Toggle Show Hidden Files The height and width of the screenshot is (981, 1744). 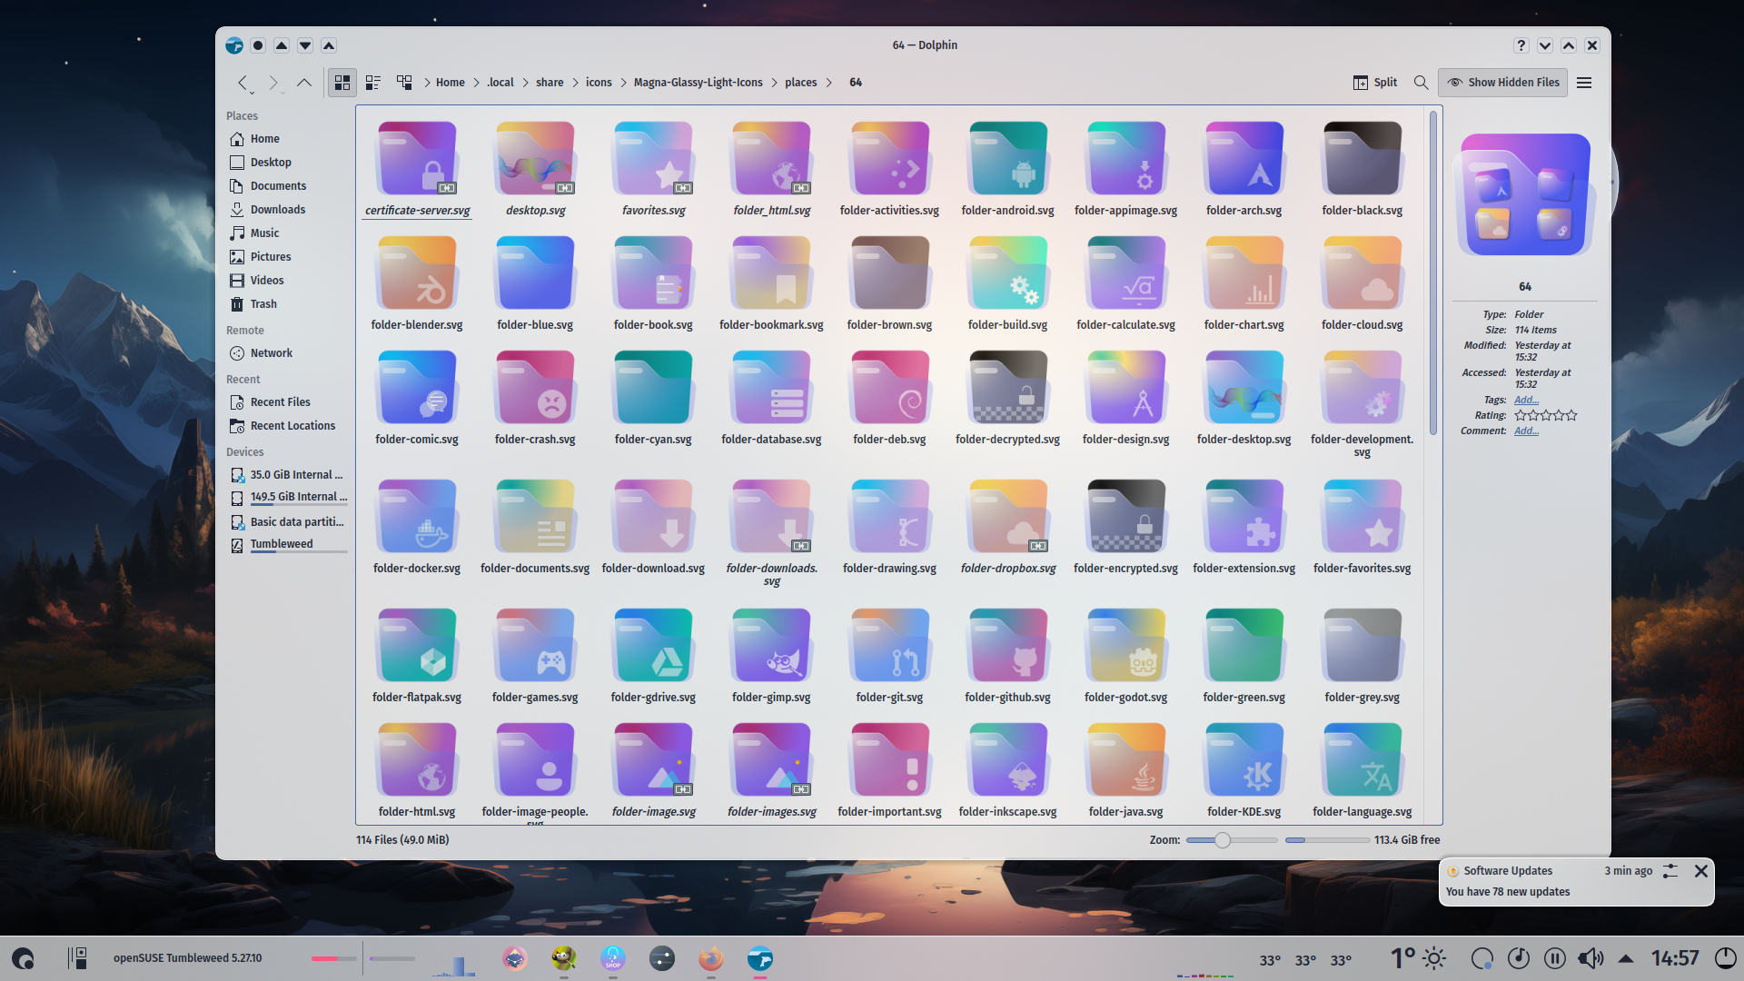pyautogui.click(x=1503, y=83)
